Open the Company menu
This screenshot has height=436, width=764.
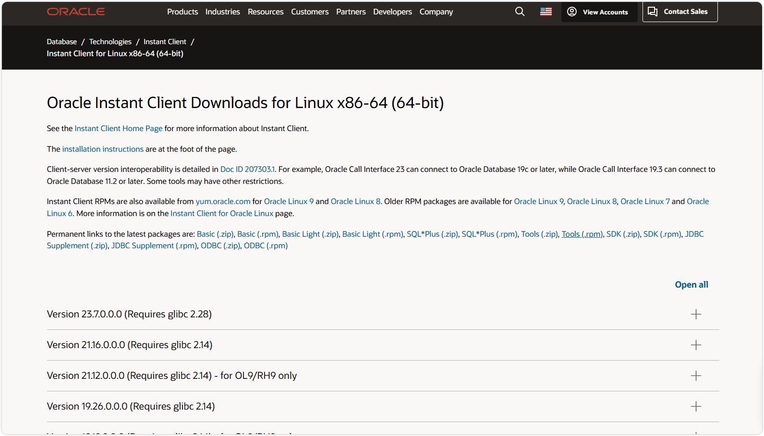(x=436, y=12)
